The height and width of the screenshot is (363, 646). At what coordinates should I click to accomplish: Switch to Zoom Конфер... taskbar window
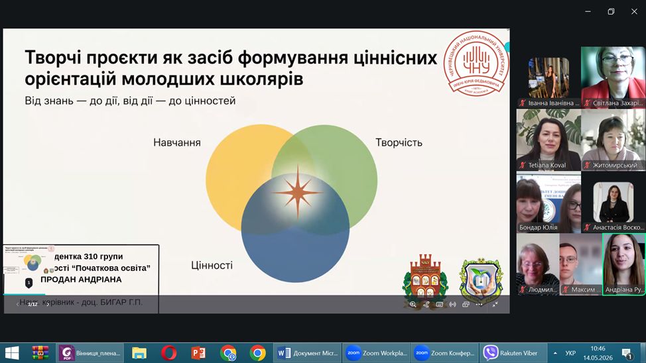[x=445, y=352]
